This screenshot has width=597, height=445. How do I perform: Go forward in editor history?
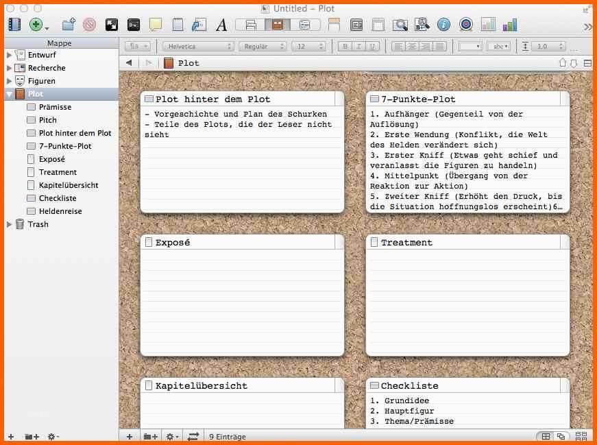tap(149, 63)
